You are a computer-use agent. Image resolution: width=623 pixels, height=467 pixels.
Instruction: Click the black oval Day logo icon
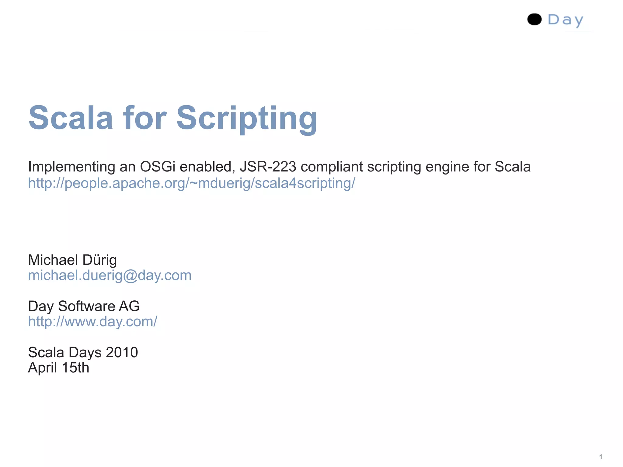point(534,19)
